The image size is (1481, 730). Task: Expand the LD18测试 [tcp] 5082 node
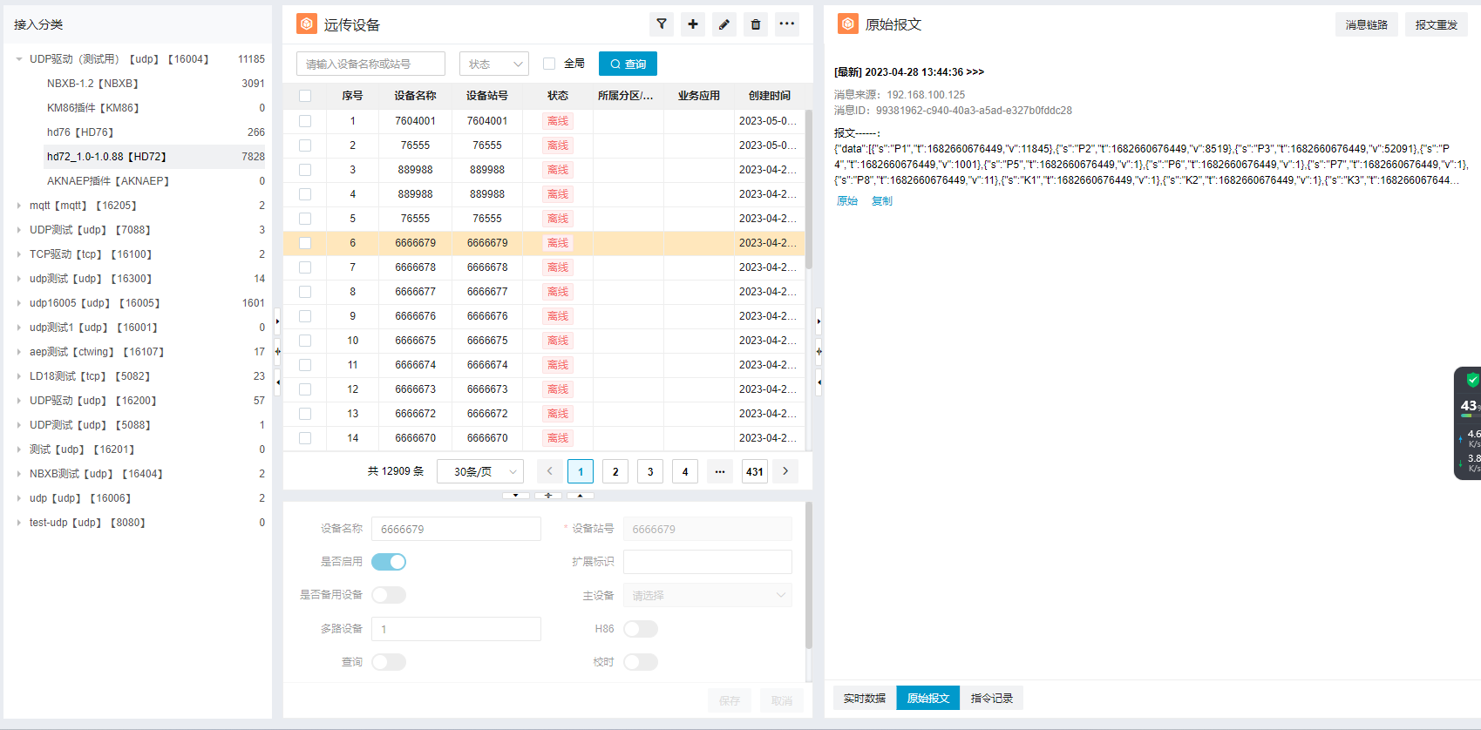click(19, 376)
